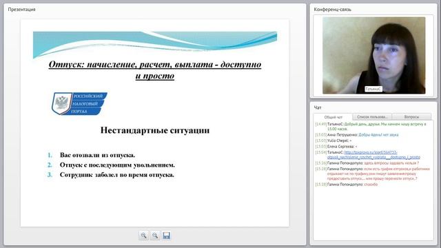Screen dimensions: 441x248
Task: Click the ТатьянаС name label on video
Action: click(373, 89)
